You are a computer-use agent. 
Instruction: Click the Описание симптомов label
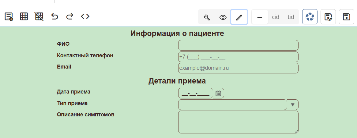click(86, 115)
